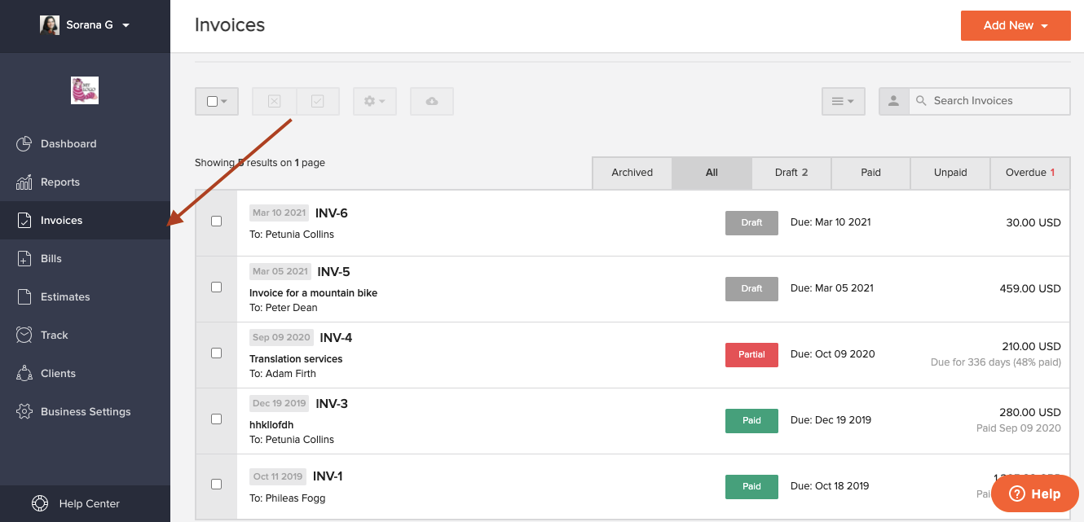Image resolution: width=1084 pixels, height=522 pixels.
Task: Tick the checkbox for INV-4
Action: pos(216,353)
